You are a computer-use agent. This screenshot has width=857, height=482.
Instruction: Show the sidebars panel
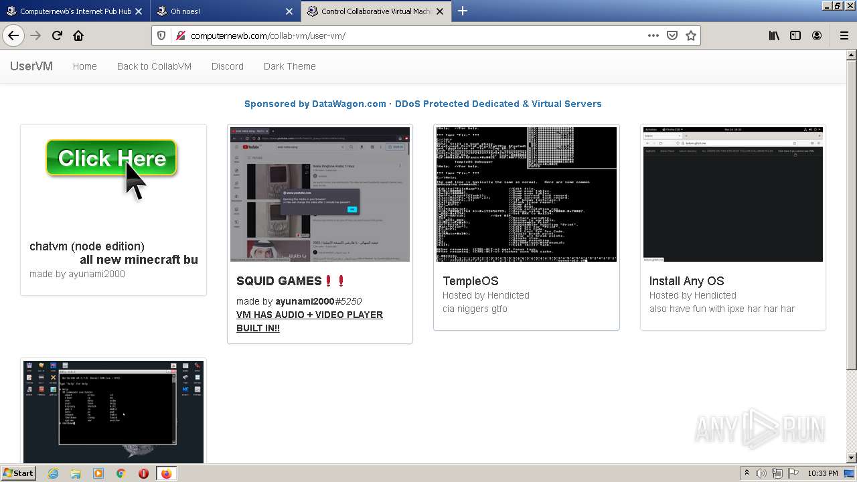795,35
